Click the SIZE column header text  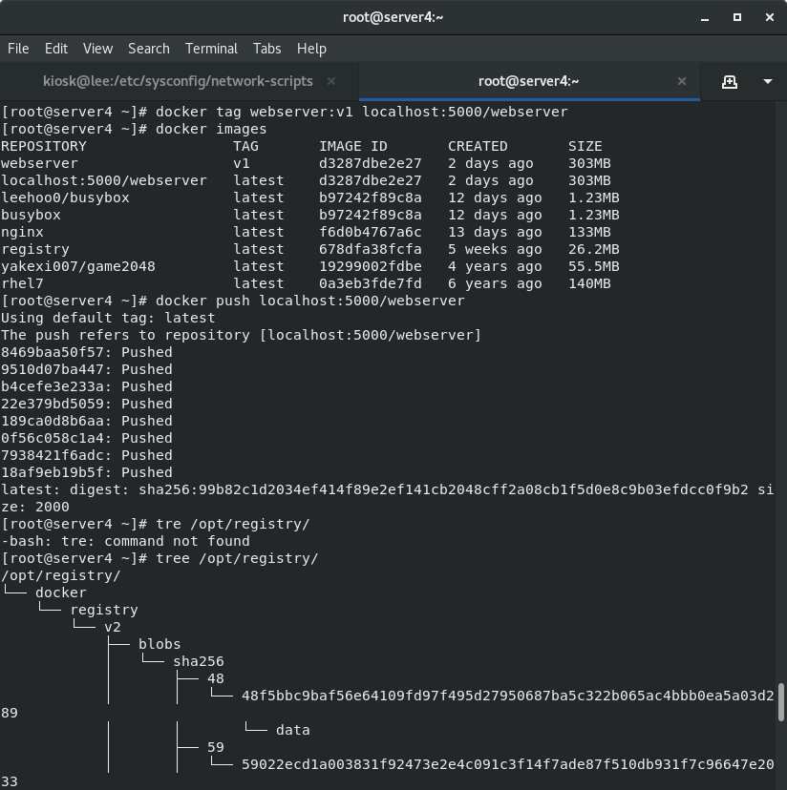585,146
